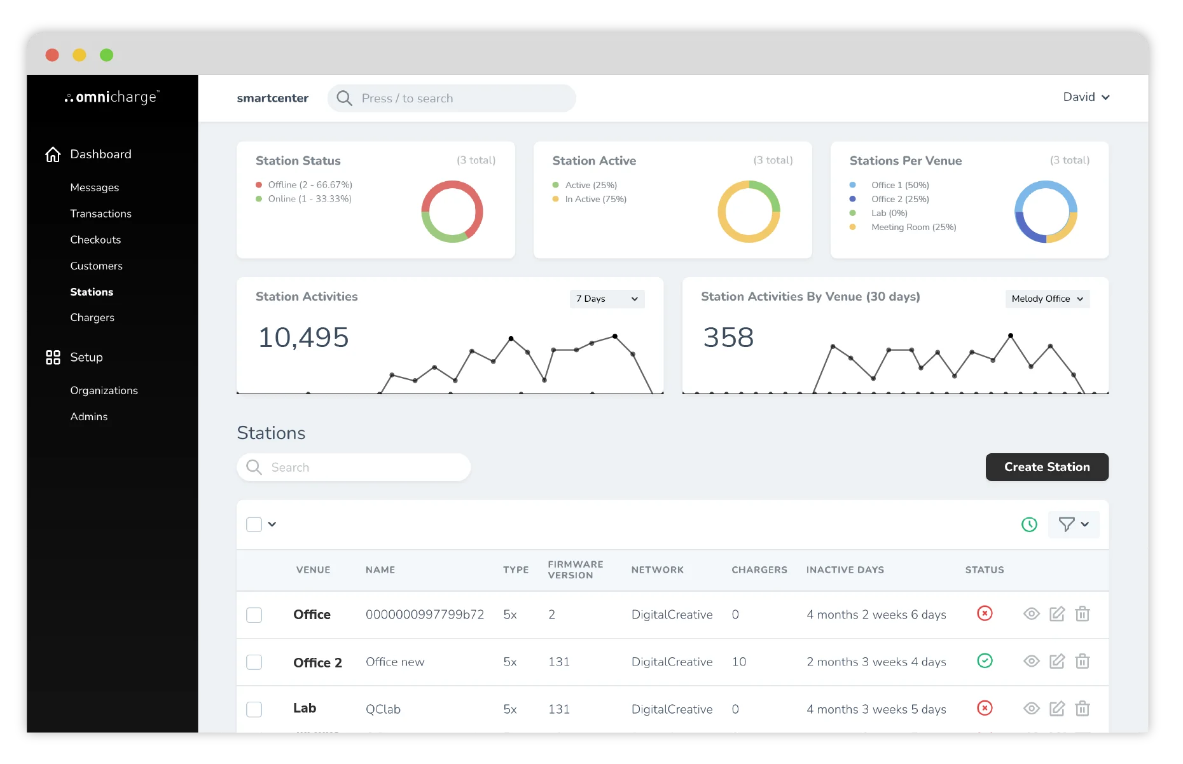Delete the Lab station row

[1082, 709]
